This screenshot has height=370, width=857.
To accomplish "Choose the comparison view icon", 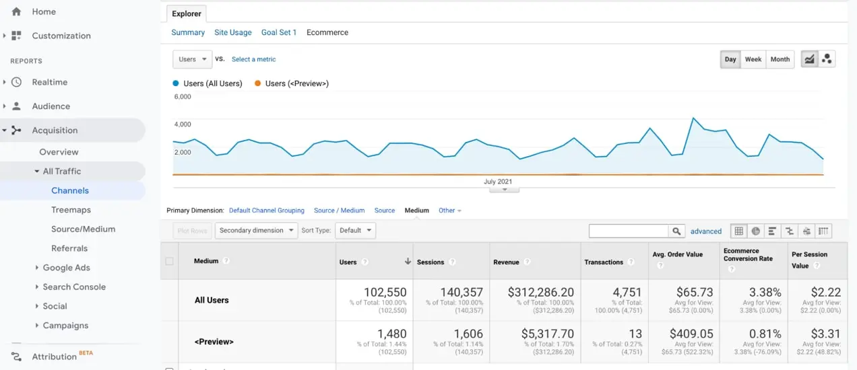I will pyautogui.click(x=790, y=231).
